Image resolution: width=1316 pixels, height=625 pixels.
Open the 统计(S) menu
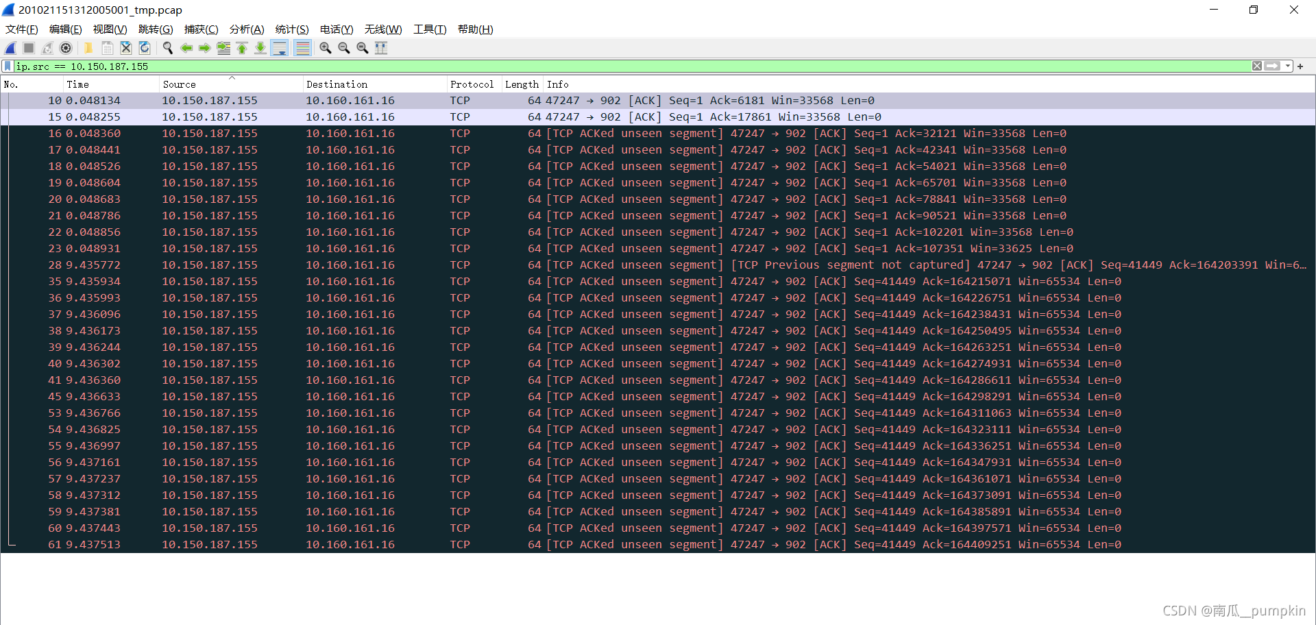pyautogui.click(x=292, y=29)
